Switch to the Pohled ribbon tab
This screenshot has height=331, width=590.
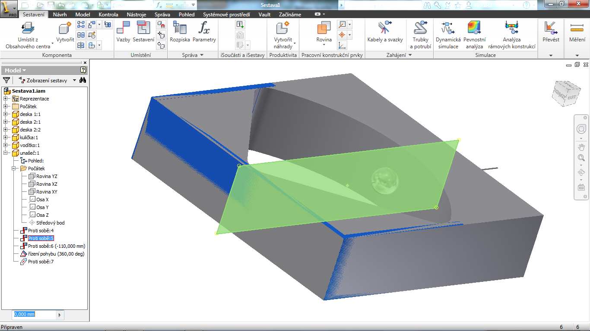click(187, 14)
